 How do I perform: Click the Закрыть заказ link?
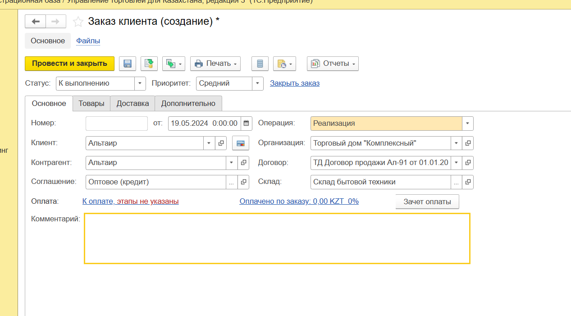point(295,83)
